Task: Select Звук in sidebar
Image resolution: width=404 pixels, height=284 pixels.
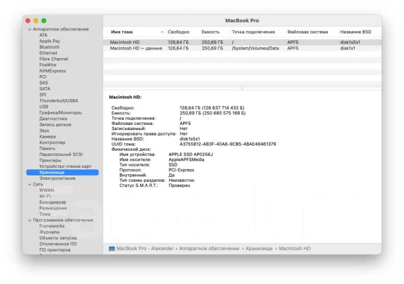Action: coord(44,131)
